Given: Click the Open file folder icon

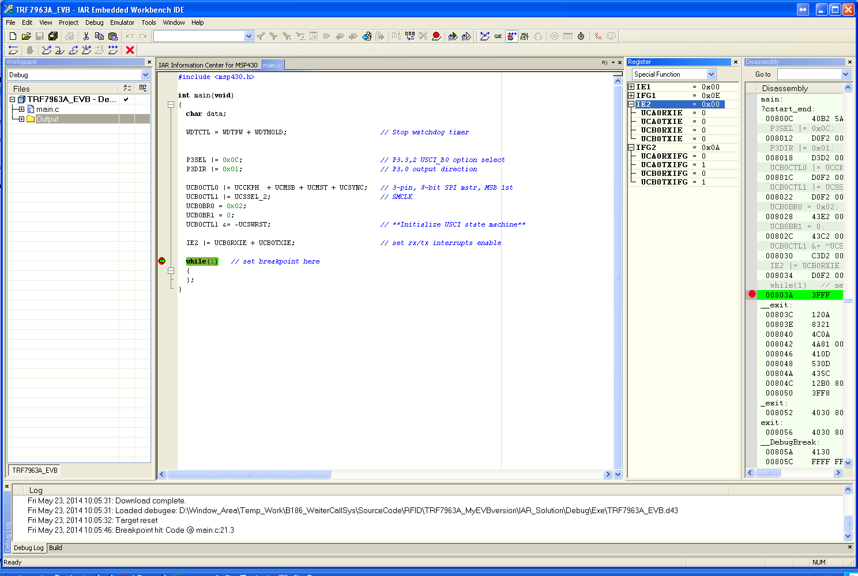Looking at the screenshot, I should 26,36.
